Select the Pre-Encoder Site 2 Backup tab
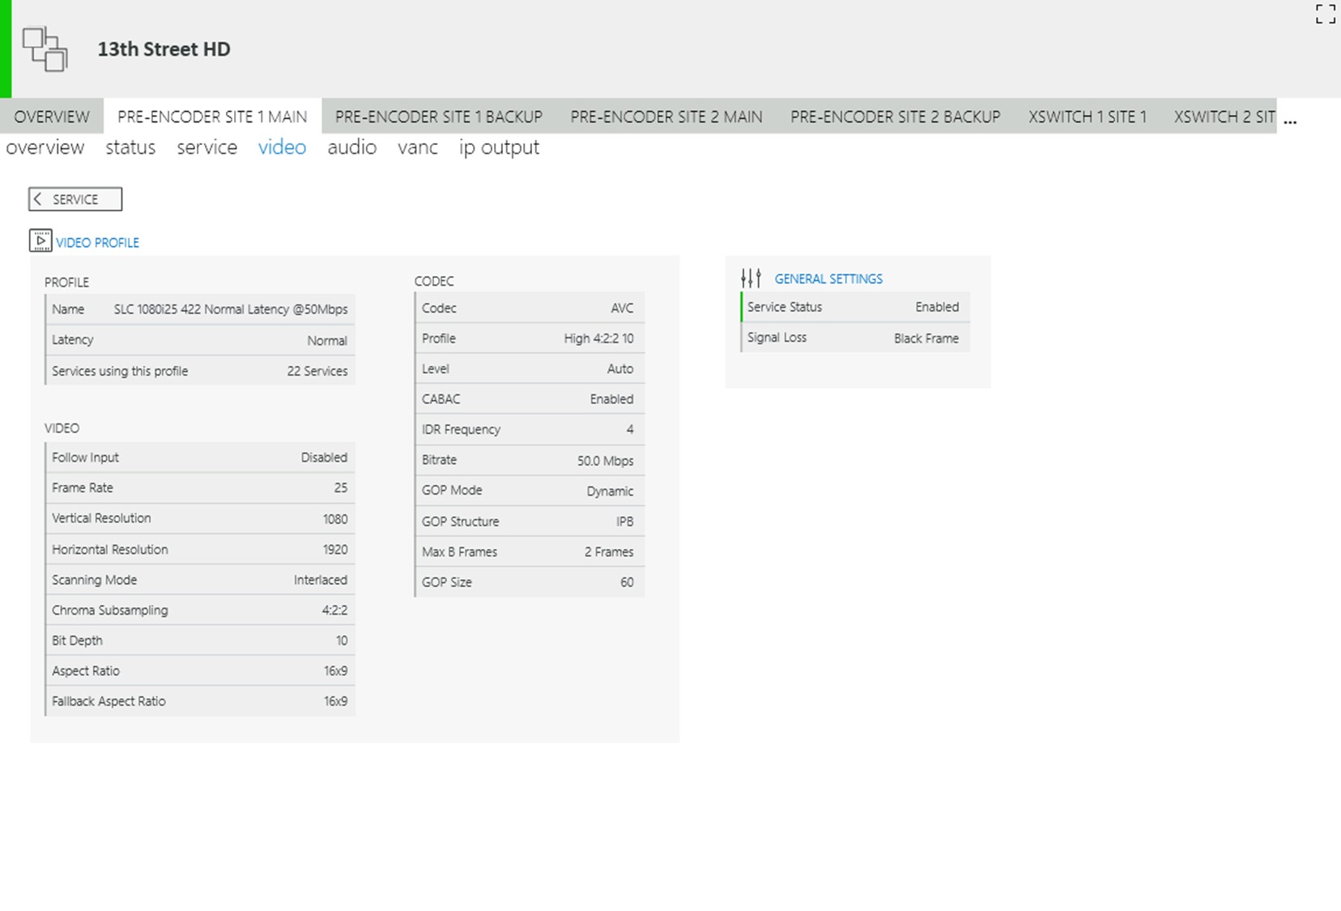This screenshot has height=911, width=1341. click(x=895, y=117)
